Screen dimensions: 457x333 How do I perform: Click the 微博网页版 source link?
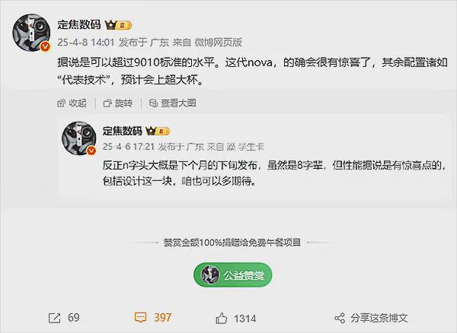(x=219, y=43)
